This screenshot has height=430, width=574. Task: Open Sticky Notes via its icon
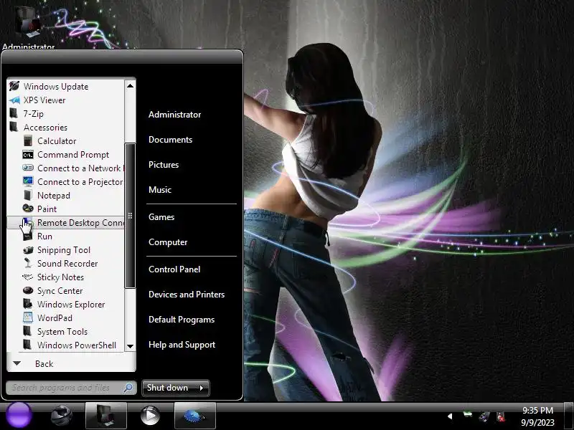pyautogui.click(x=28, y=277)
